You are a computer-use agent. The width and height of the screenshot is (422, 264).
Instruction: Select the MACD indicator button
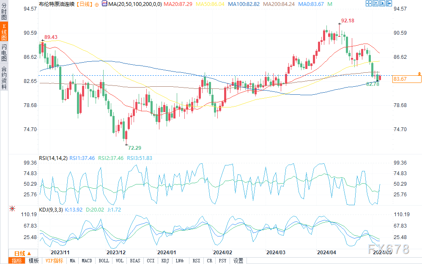coord(87,261)
